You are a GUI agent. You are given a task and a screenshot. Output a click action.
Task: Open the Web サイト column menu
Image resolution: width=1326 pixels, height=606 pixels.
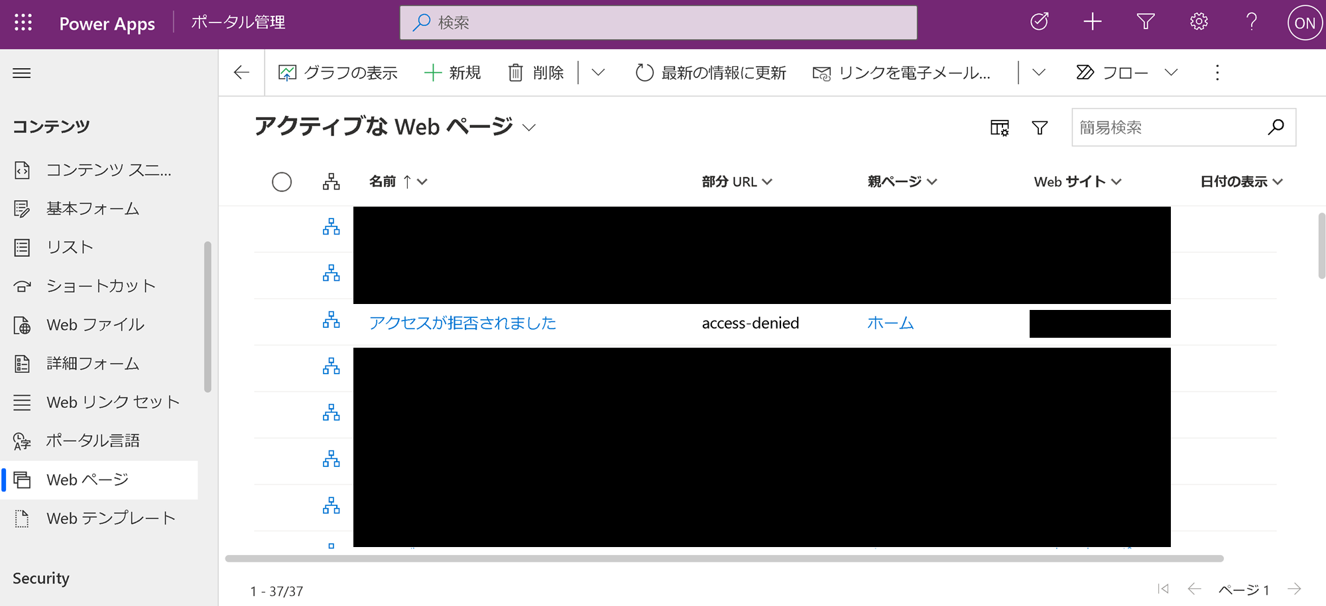click(1077, 181)
